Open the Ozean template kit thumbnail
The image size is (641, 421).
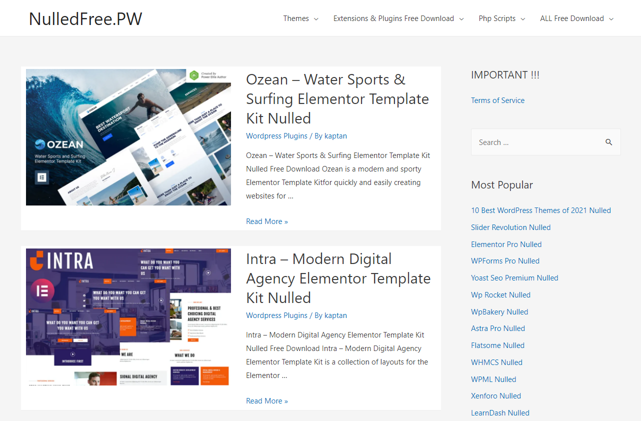pyautogui.click(x=128, y=137)
